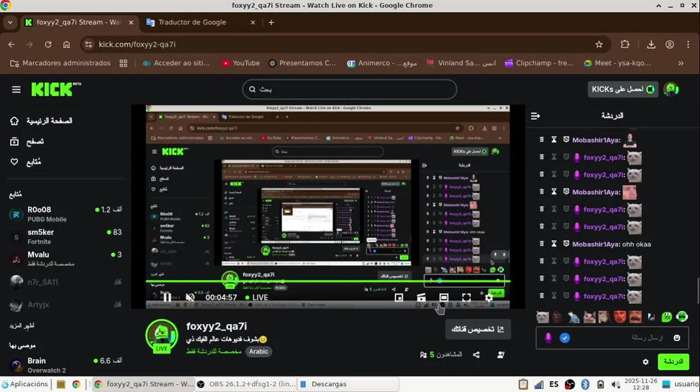The image size is (700, 392).
Task: Click the purple microphone badge in message box
Action: pos(548,338)
